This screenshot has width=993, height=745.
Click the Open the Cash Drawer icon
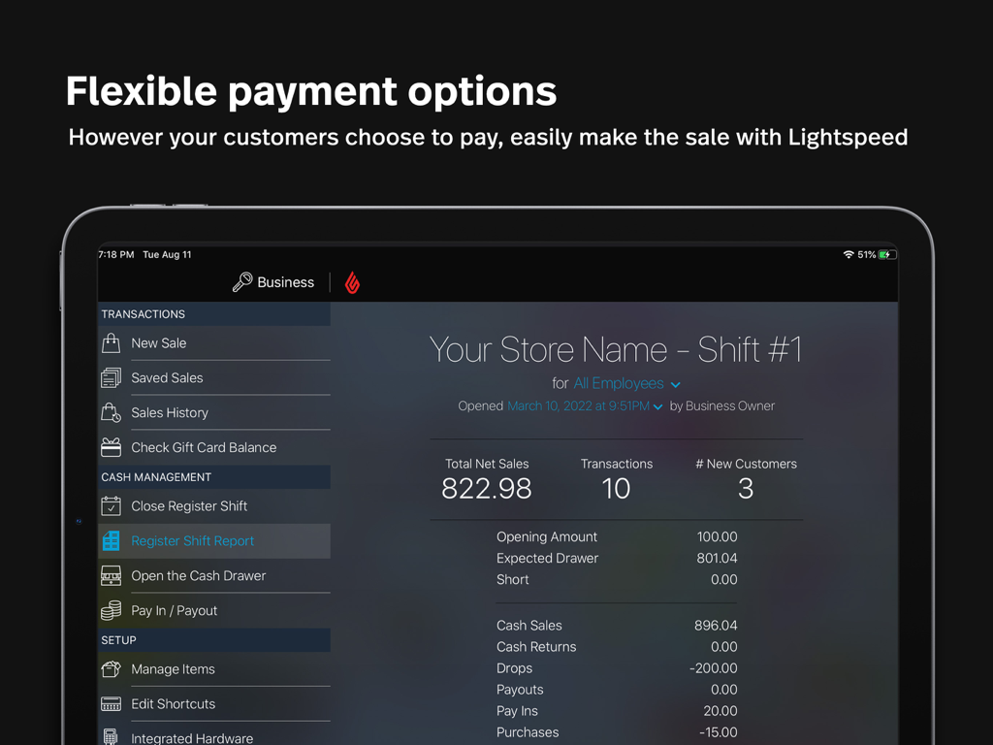pos(112,575)
